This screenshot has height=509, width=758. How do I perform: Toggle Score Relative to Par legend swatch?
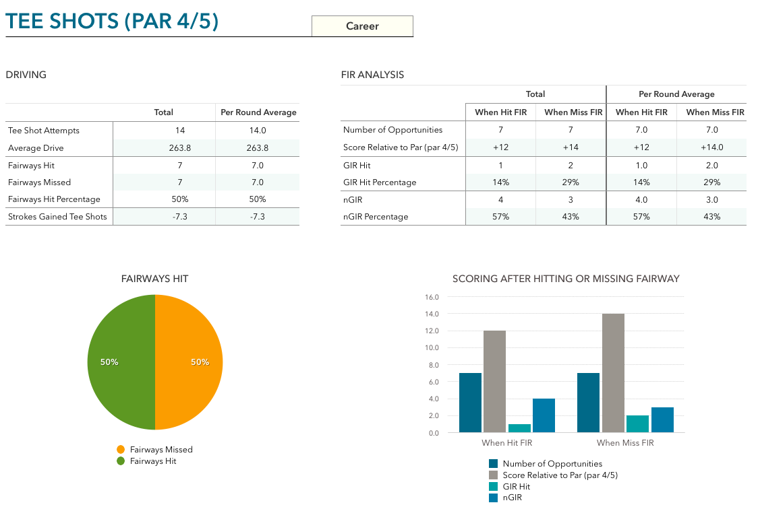494,475
